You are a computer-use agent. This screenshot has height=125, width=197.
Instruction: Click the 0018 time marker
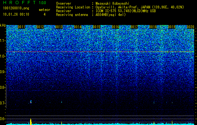[153, 27]
